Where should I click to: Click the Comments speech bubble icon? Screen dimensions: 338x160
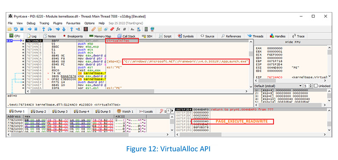100,29
